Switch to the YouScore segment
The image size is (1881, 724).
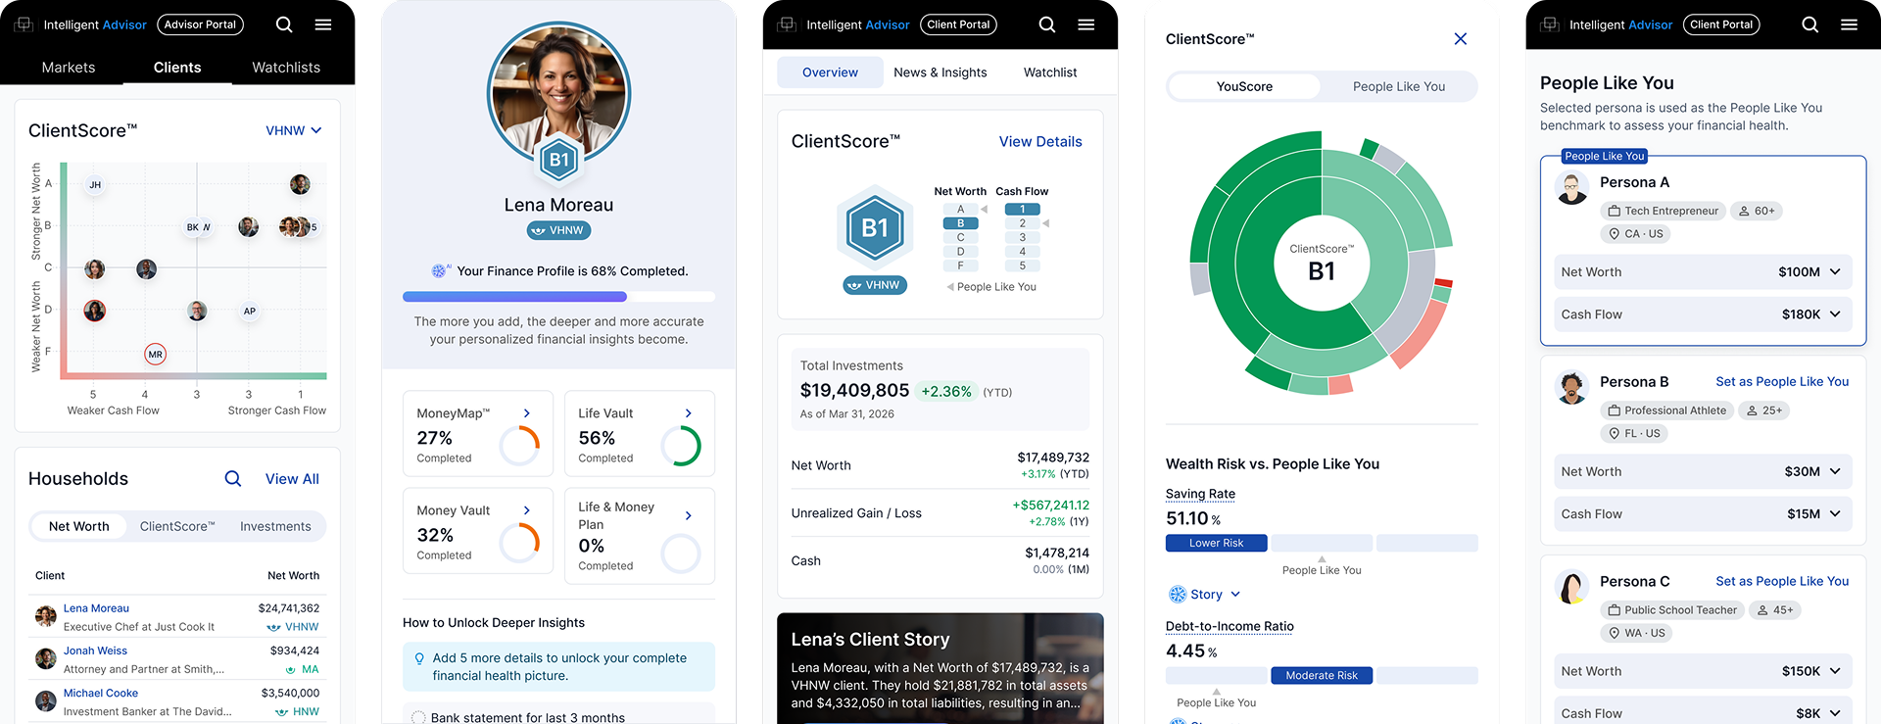[1244, 86]
